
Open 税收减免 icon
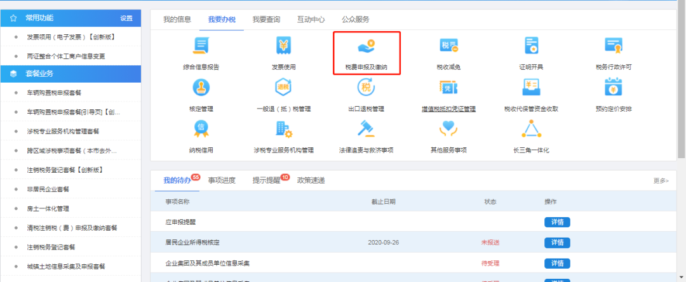[x=448, y=46]
